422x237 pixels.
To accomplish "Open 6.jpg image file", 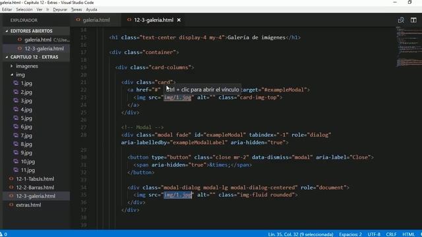I will point(26,126).
